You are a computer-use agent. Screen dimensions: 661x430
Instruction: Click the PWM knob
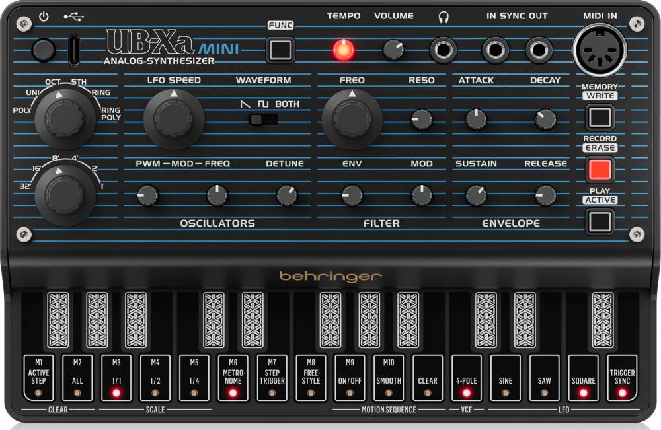click(x=147, y=196)
